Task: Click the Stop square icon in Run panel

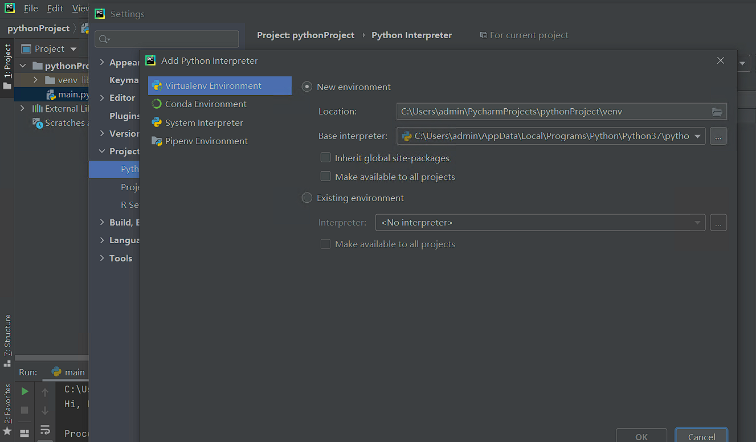Action: tap(24, 410)
